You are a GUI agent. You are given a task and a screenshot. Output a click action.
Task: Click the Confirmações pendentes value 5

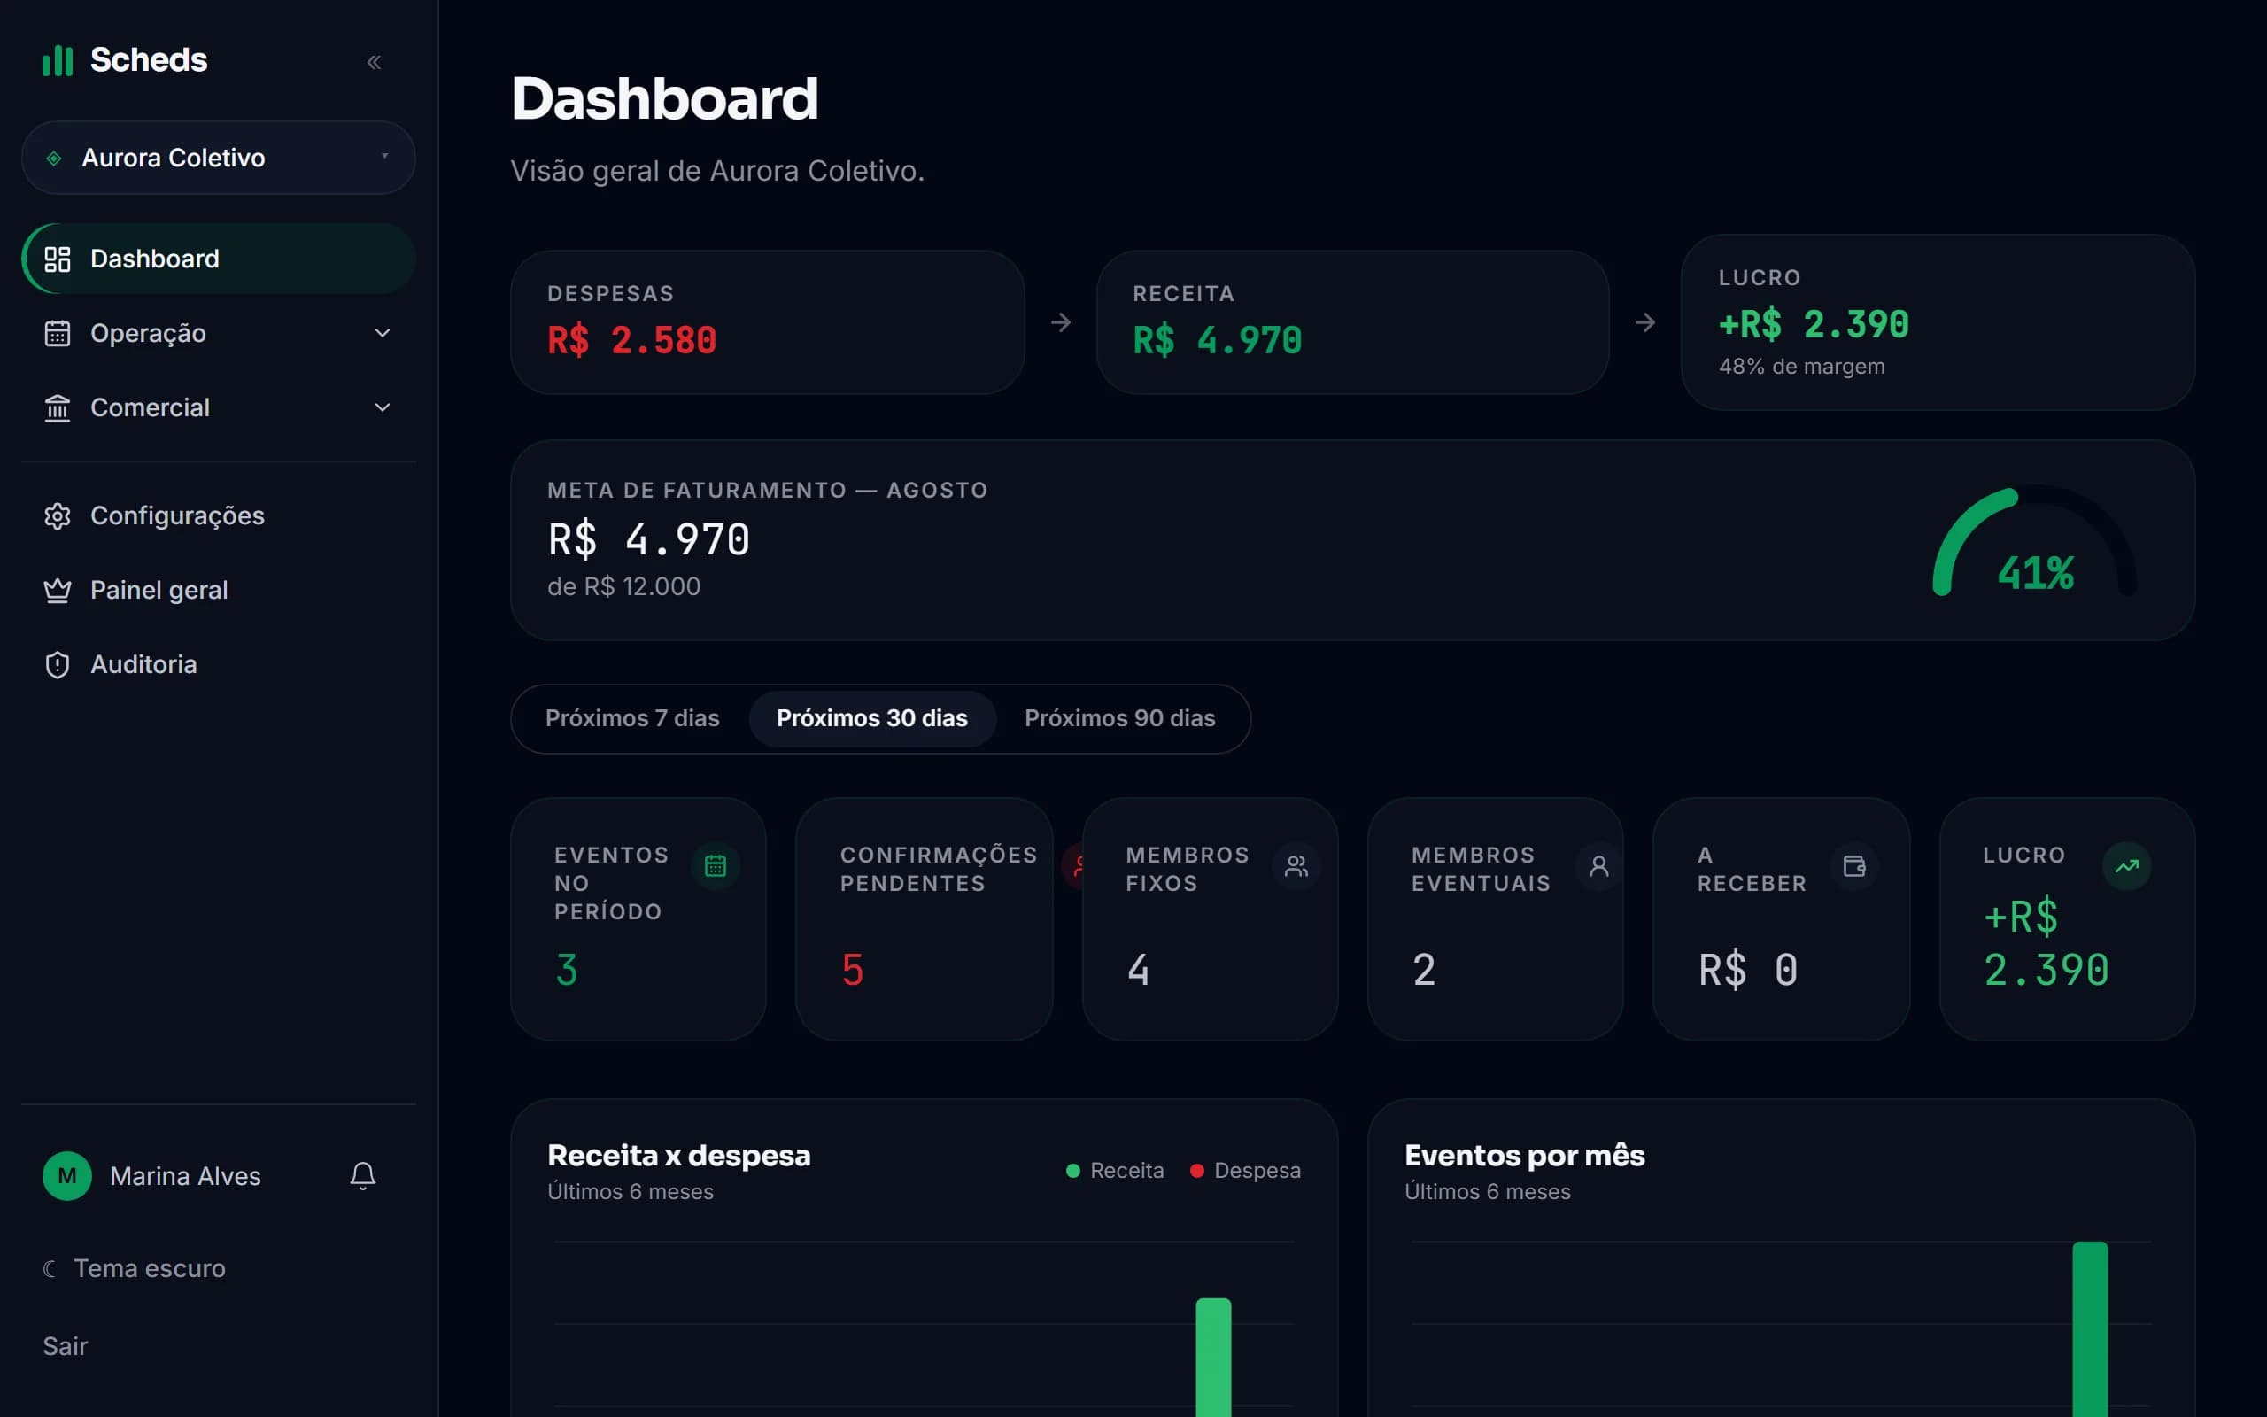pyautogui.click(x=853, y=970)
